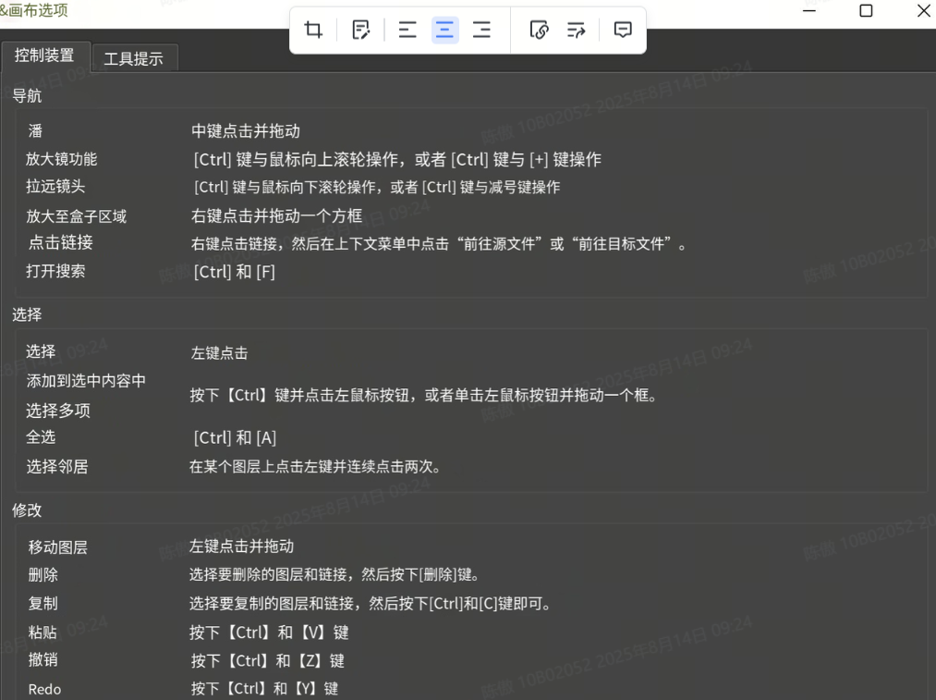This screenshot has width=936, height=700.
Task: Click the 右键点击链接 description line
Action: coord(439,244)
